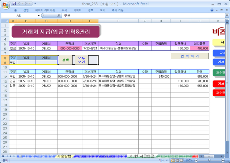This screenshot has width=230, height=163.
Task: Expand the formula bar
Action: click(227, 16)
